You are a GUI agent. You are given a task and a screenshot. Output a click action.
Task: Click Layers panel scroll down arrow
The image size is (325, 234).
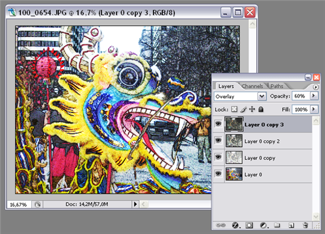point(316,216)
